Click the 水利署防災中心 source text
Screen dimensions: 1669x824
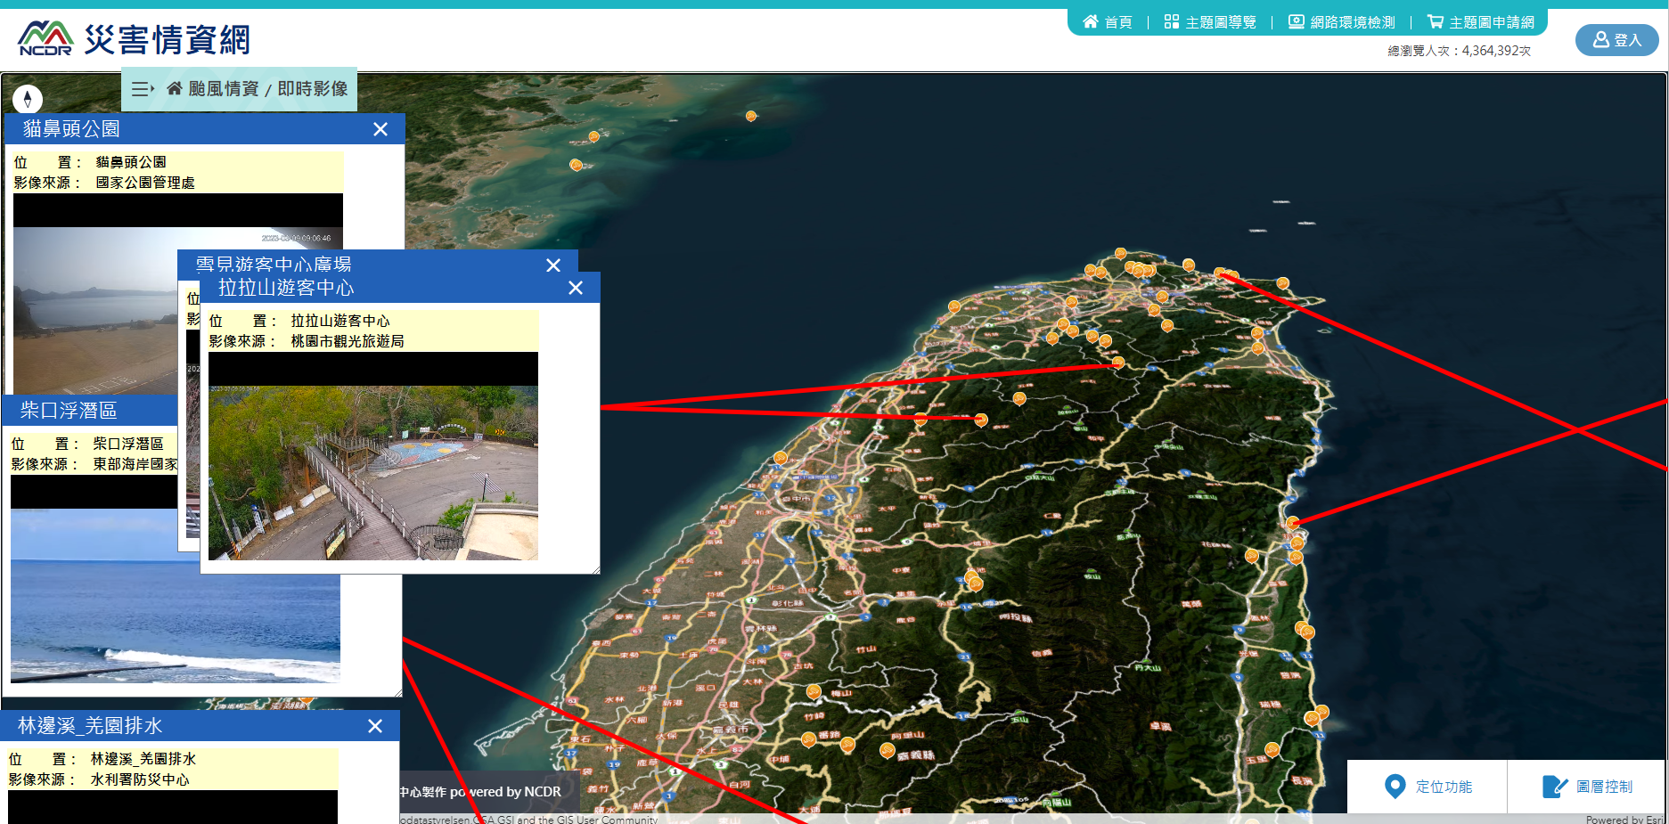(140, 779)
